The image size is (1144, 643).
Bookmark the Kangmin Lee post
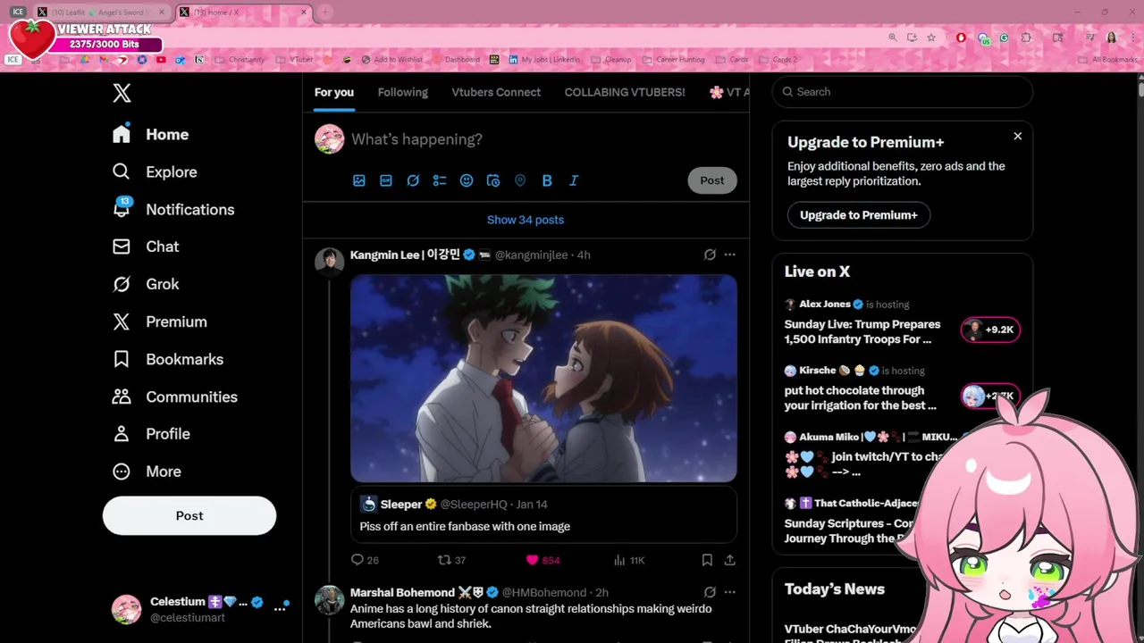[707, 560]
